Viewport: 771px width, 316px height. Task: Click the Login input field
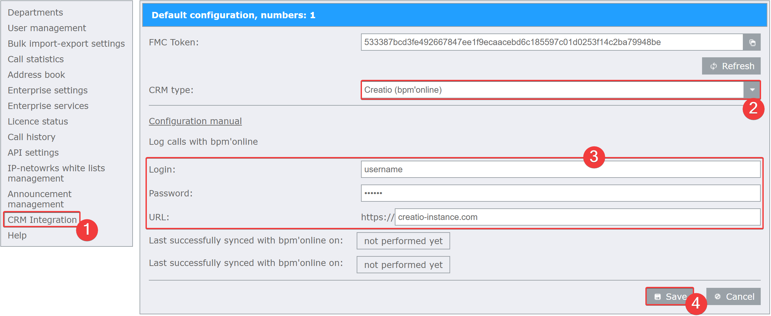(561, 169)
